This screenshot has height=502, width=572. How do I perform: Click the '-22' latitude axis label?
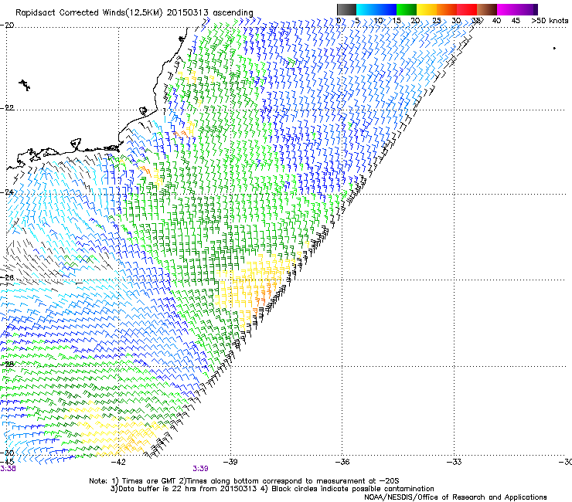(7, 108)
